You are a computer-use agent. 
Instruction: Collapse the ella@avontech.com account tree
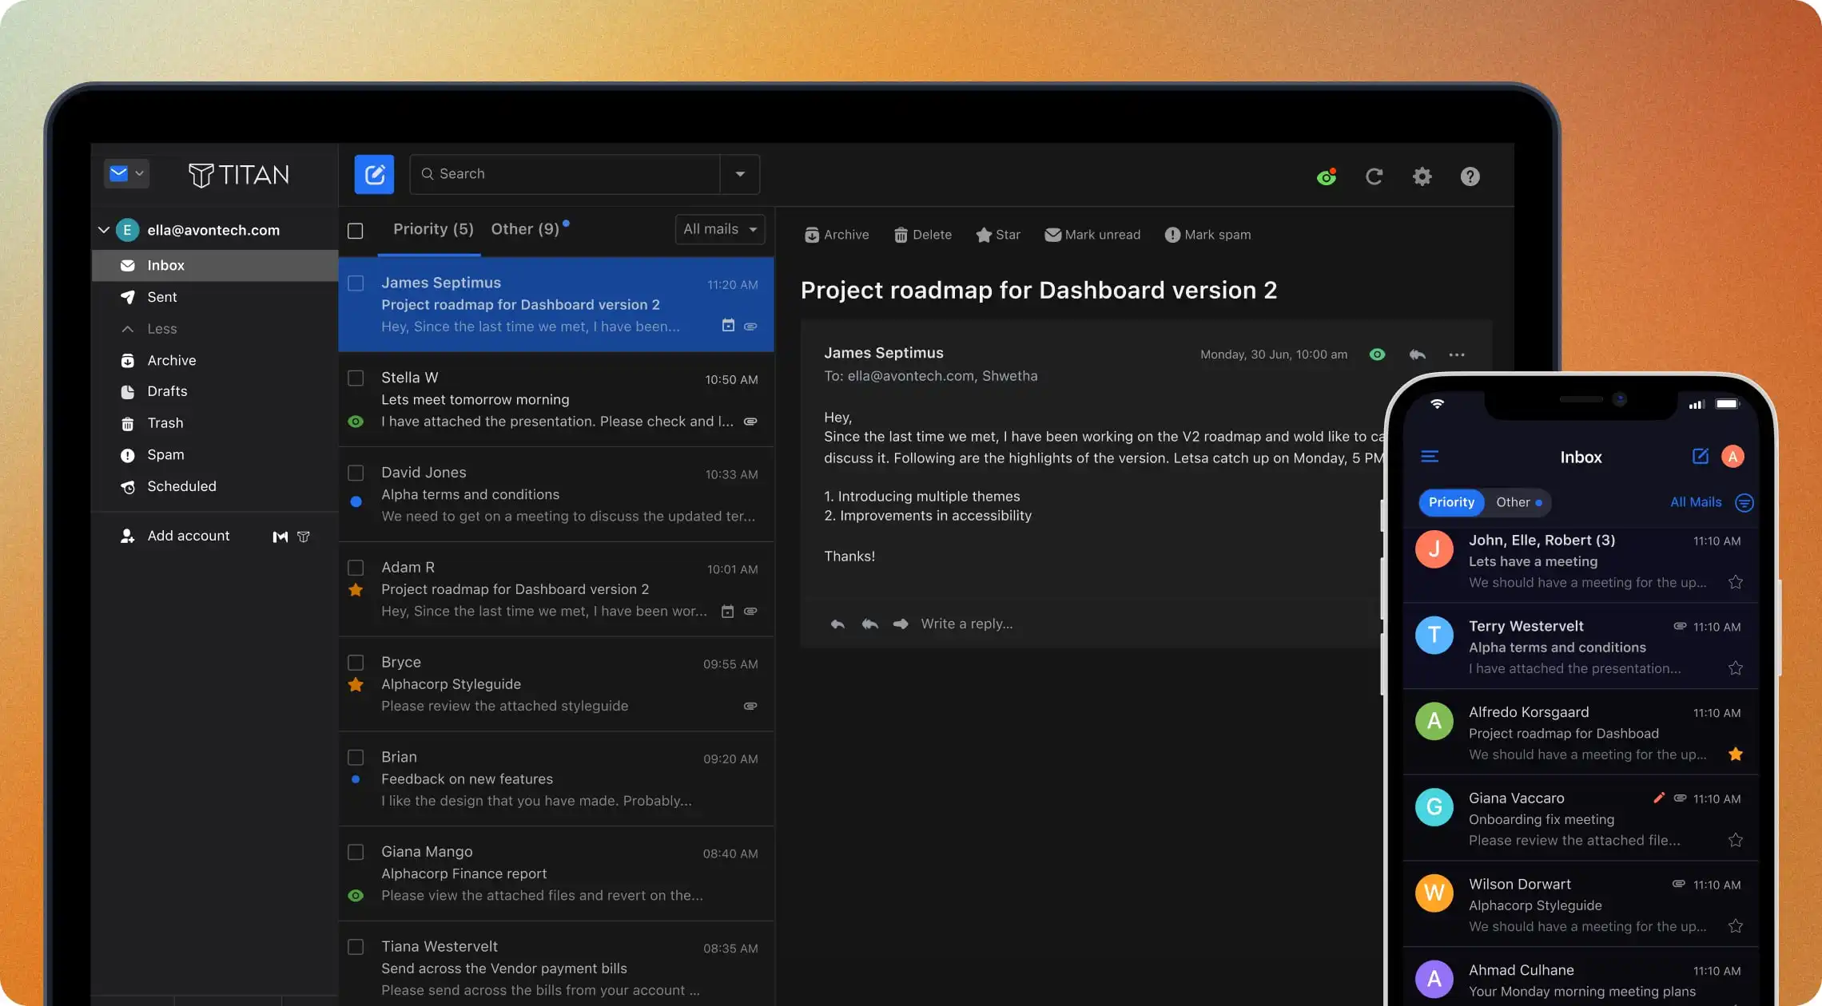coord(104,230)
